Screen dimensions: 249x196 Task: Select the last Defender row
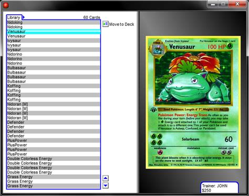click(x=54, y=136)
